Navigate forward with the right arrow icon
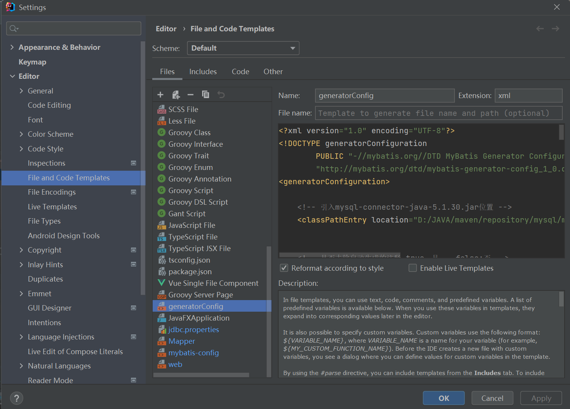570x409 pixels. point(555,29)
